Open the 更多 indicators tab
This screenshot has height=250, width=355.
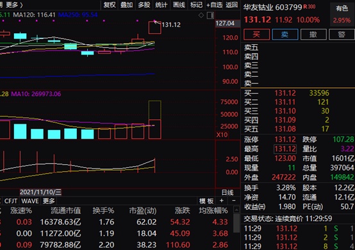[49, 201]
